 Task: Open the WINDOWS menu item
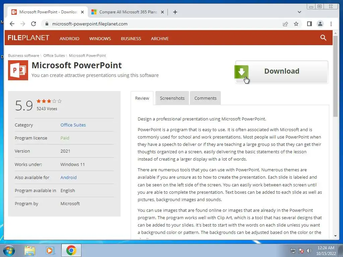tap(100, 39)
